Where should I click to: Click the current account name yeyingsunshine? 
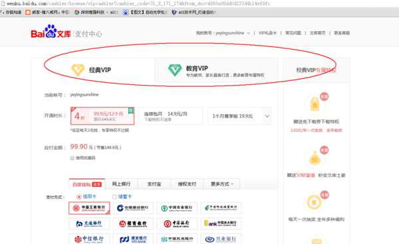[84, 95]
